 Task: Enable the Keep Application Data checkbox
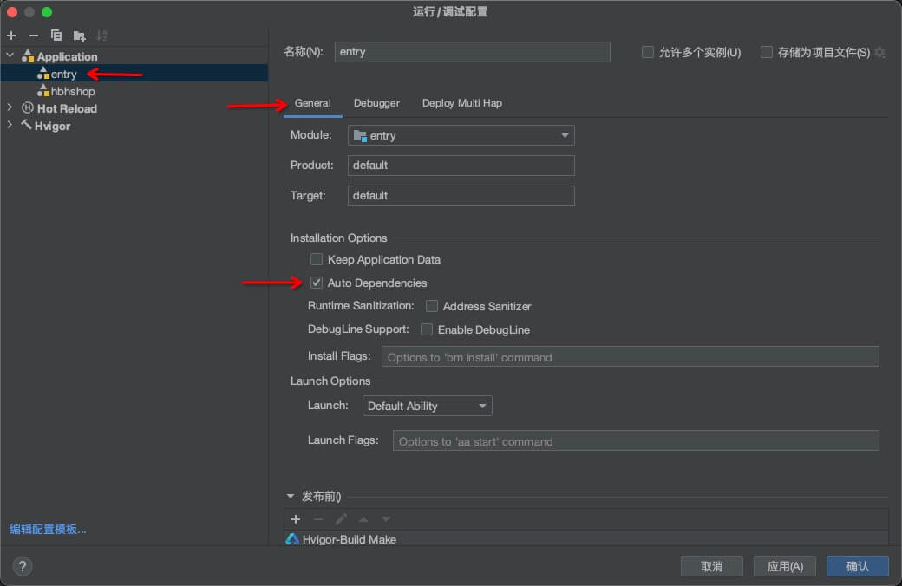(317, 259)
